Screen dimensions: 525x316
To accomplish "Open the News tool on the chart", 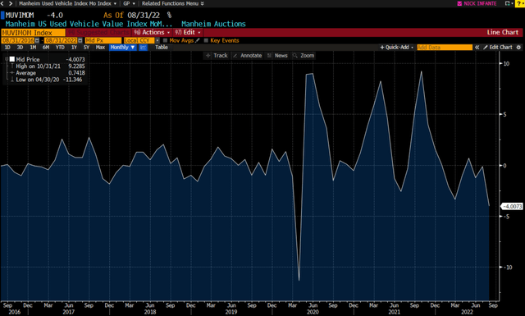I will (277, 56).
